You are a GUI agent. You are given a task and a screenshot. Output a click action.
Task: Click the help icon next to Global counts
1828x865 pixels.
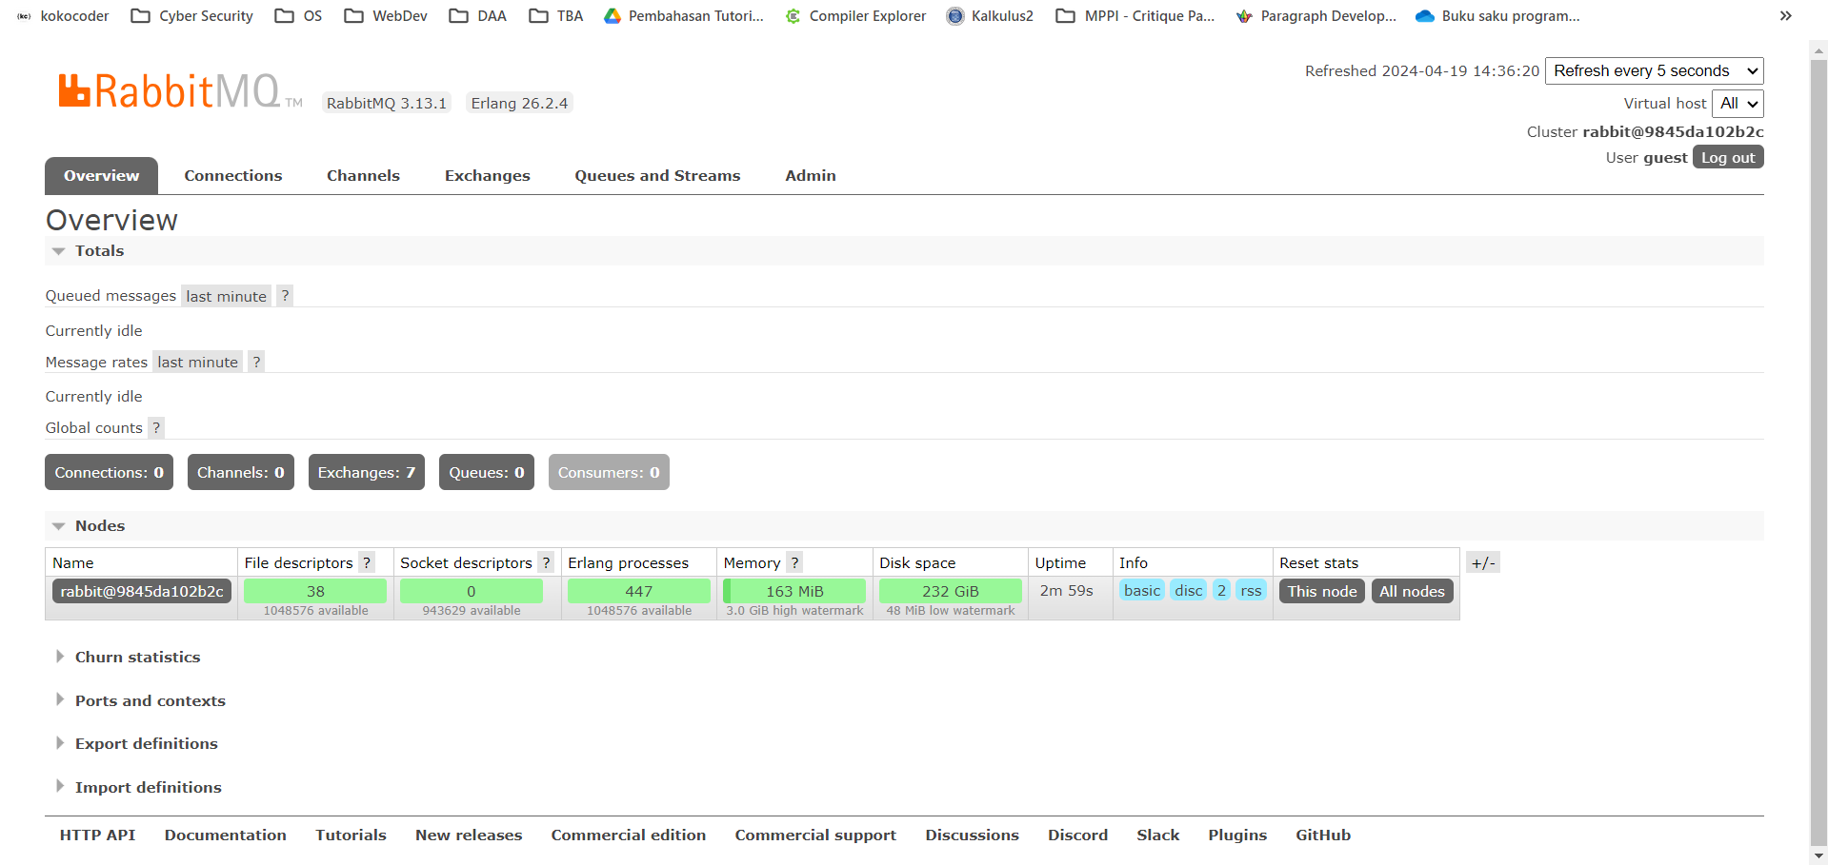click(156, 427)
